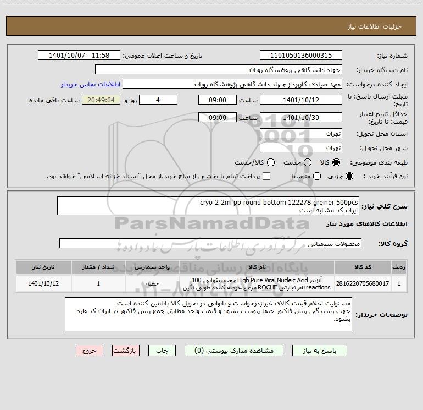Click the نام کالا column header

click(257, 267)
